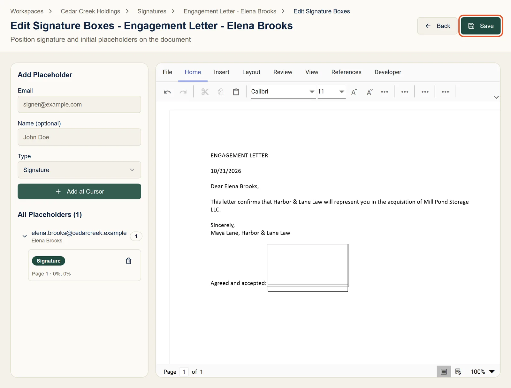Click the Signature badge in placeholder card
This screenshot has width=511, height=388.
click(x=49, y=261)
